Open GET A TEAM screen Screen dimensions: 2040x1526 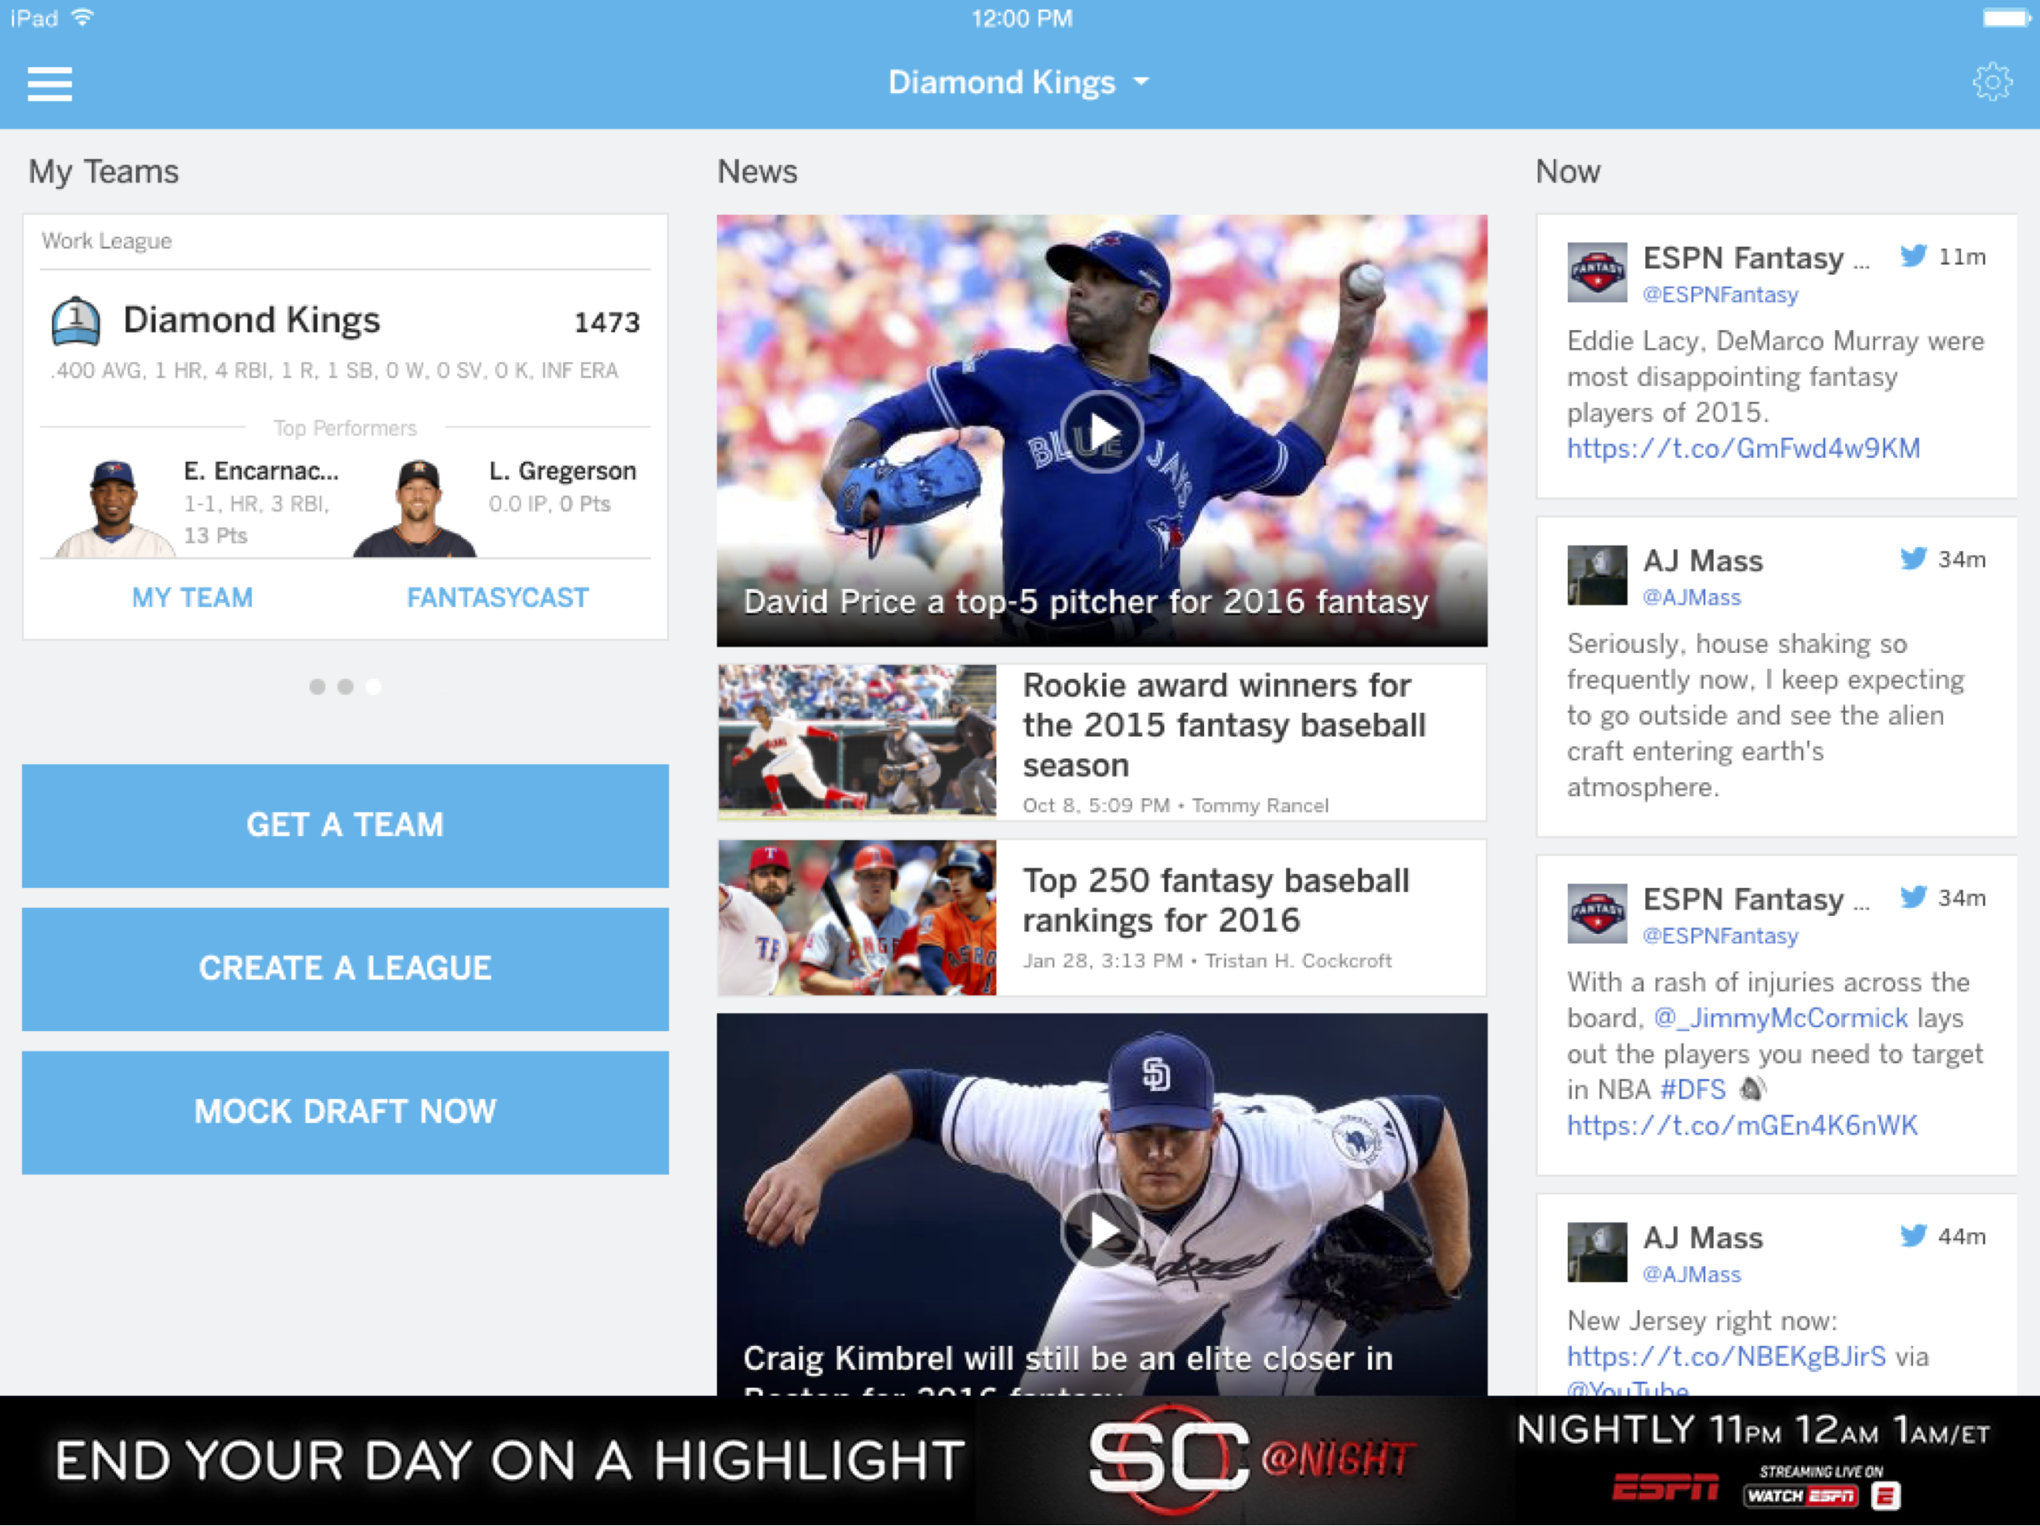coord(344,824)
